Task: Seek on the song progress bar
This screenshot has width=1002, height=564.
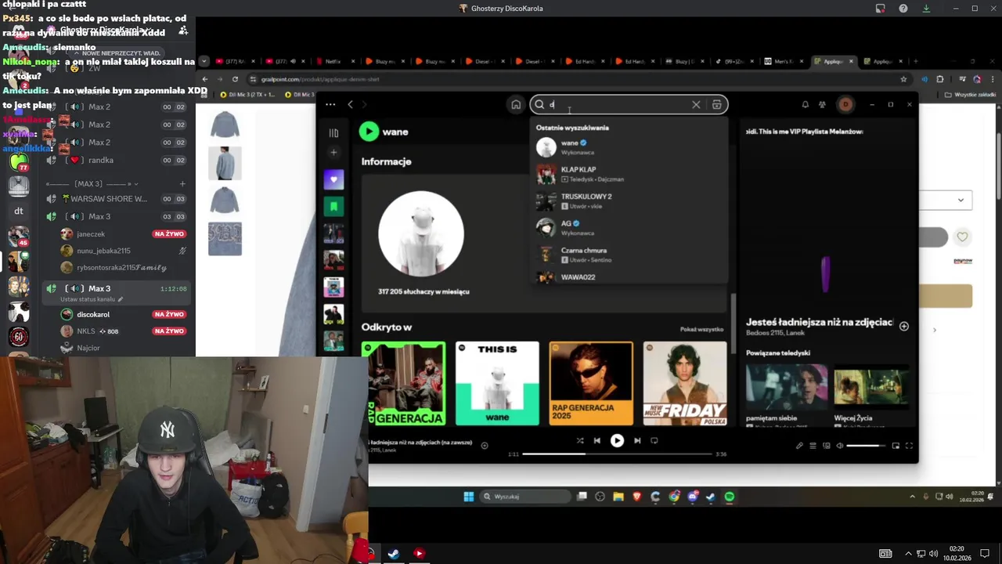Action: point(617,454)
